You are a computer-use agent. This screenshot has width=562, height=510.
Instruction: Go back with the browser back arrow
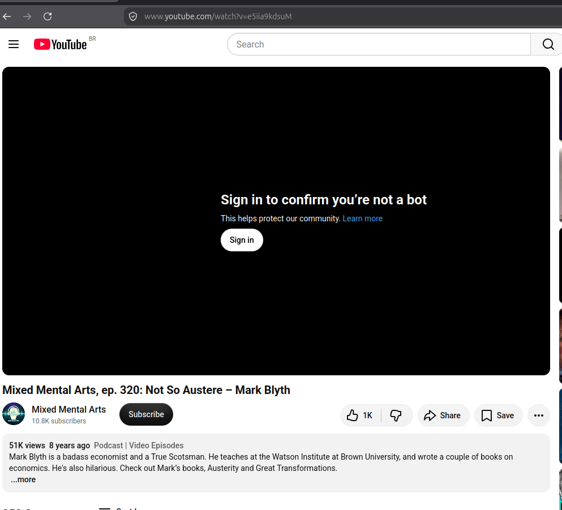(x=7, y=16)
